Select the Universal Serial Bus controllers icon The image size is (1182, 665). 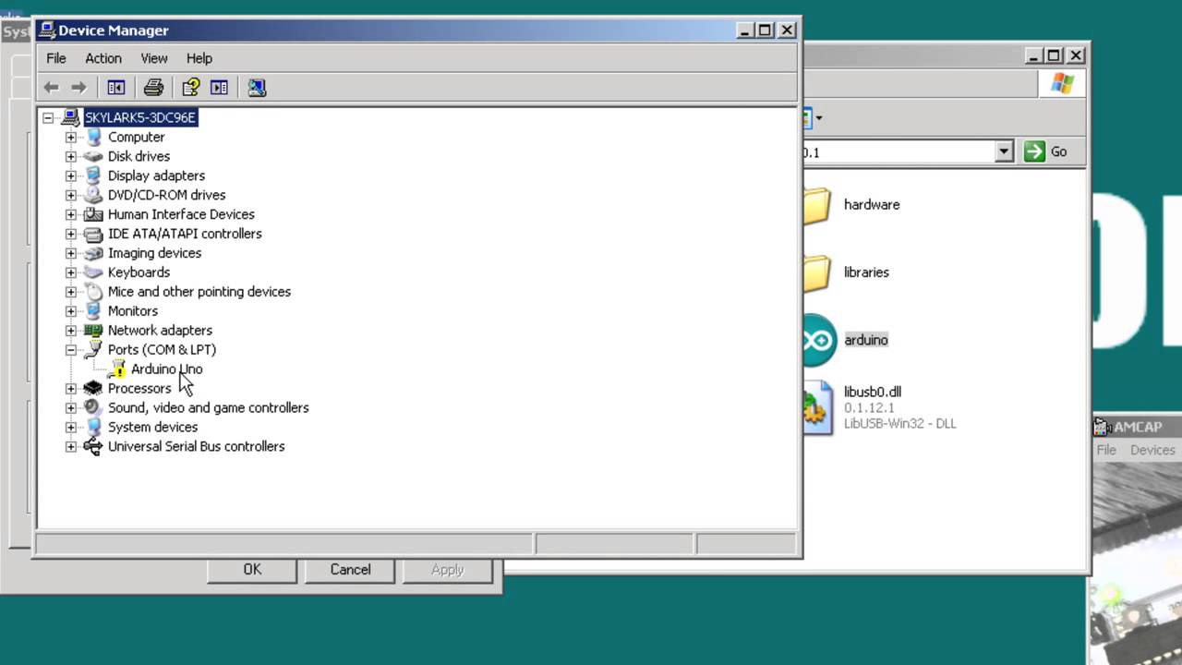click(x=93, y=446)
